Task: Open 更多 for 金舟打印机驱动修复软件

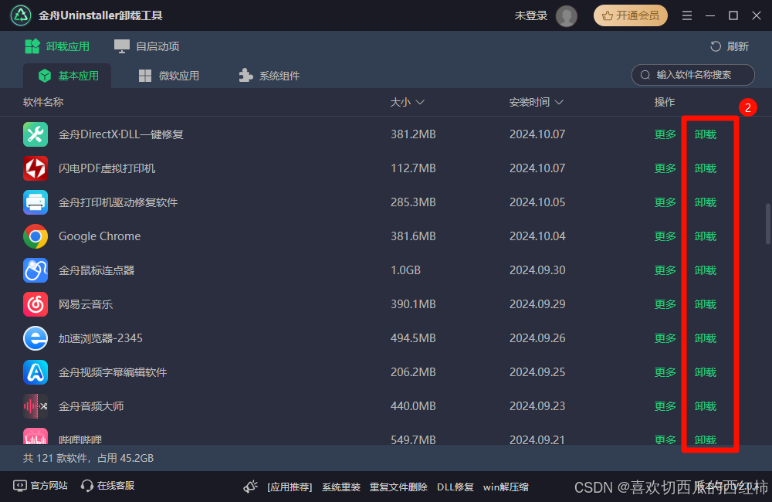Action: click(x=665, y=202)
